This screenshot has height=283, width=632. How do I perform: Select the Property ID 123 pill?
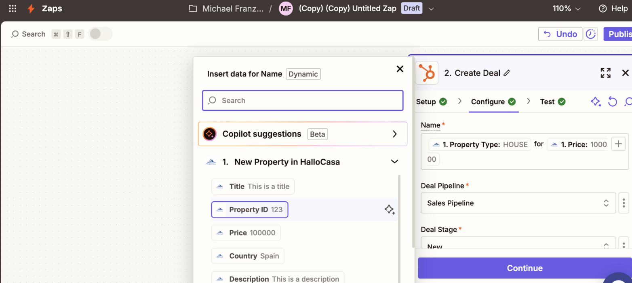[250, 209]
